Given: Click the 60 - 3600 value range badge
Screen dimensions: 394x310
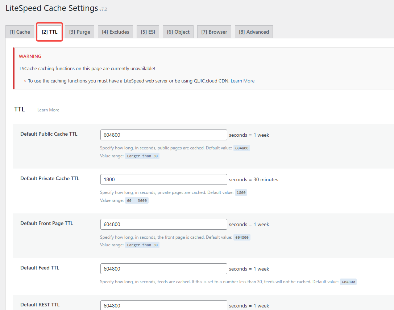Looking at the screenshot, I should (137, 200).
